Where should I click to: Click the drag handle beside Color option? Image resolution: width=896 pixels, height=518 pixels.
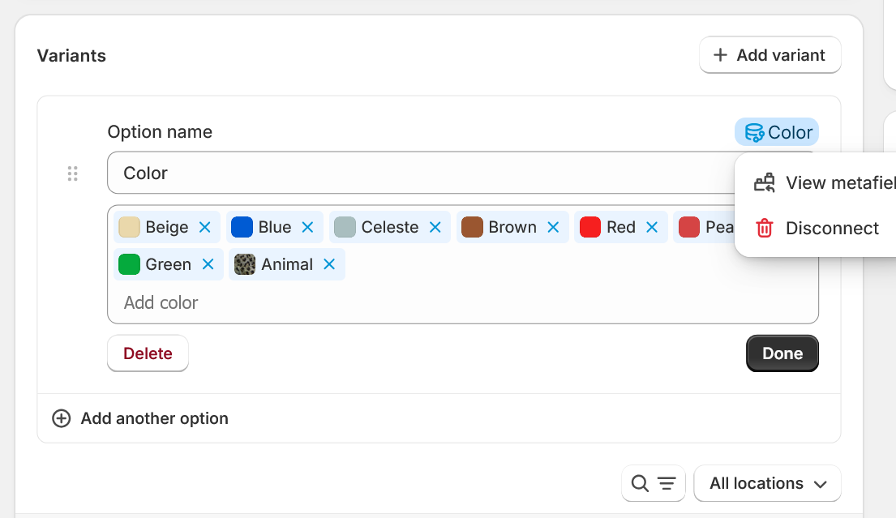click(72, 173)
